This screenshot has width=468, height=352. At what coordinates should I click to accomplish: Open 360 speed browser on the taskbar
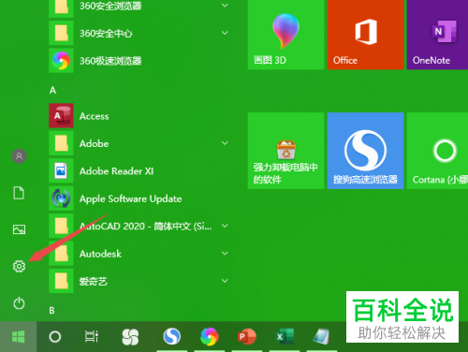(210, 336)
